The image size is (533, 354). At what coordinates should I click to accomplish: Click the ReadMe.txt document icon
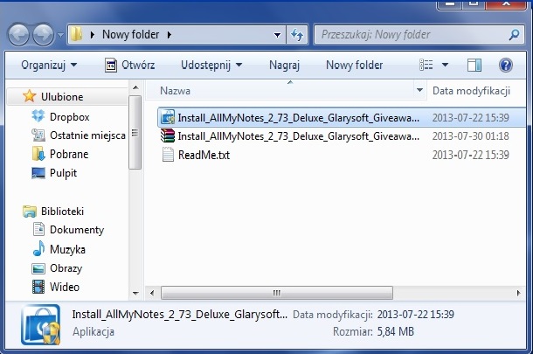168,155
